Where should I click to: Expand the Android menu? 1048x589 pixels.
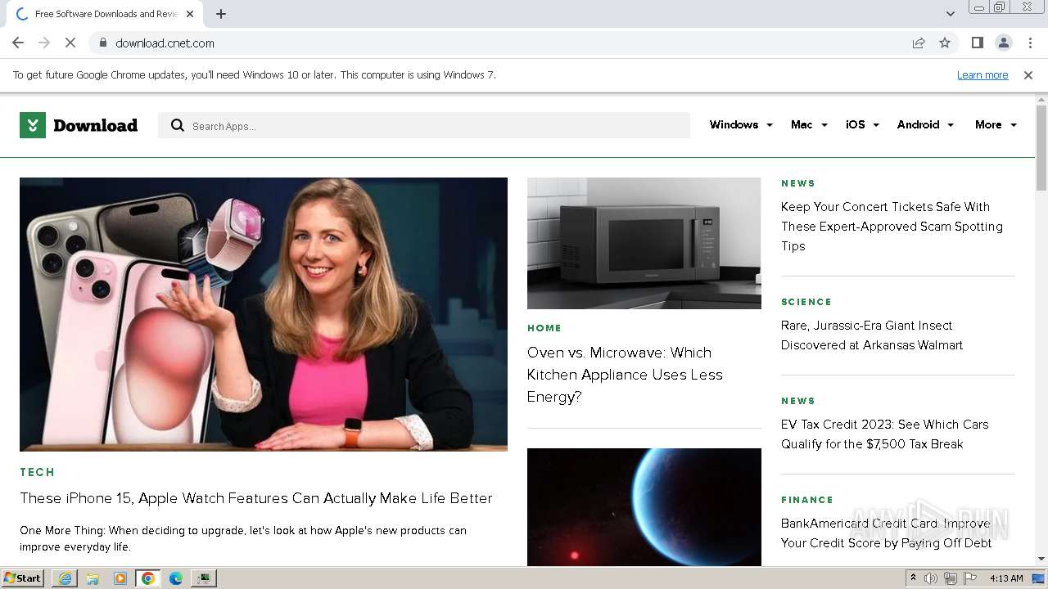tap(925, 124)
